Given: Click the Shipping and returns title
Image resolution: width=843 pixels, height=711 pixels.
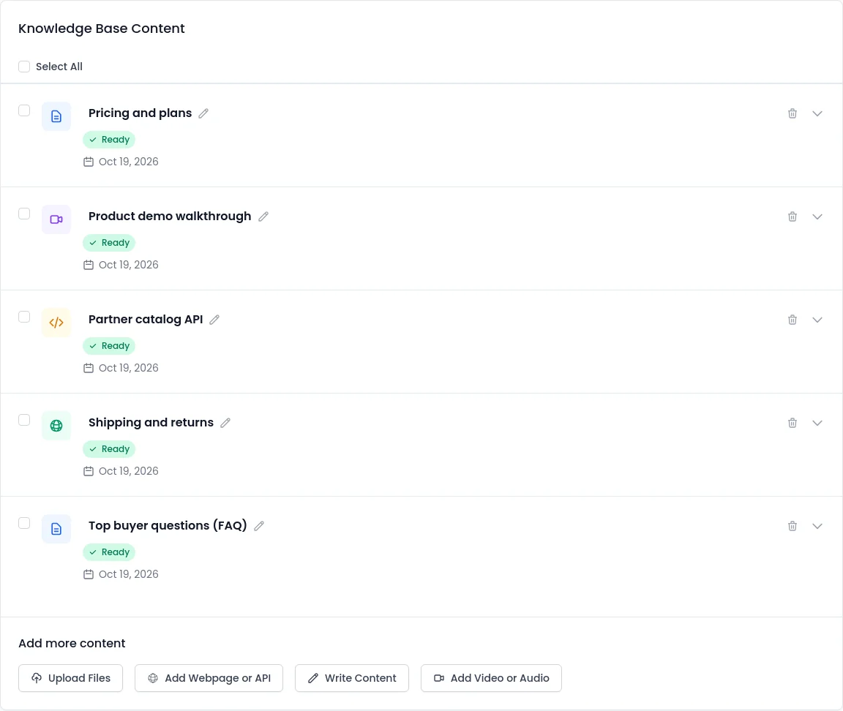Looking at the screenshot, I should click(151, 422).
